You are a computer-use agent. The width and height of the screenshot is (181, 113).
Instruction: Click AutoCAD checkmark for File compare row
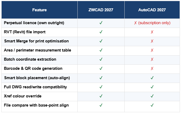tap(152, 105)
